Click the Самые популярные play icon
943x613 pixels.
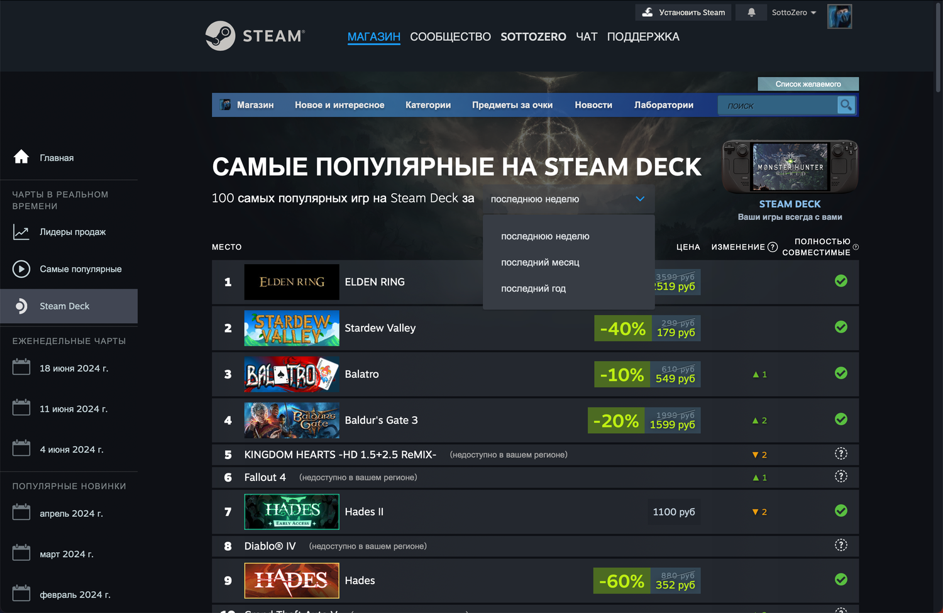coord(21,269)
